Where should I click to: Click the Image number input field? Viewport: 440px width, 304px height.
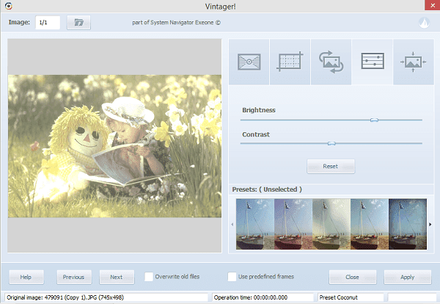pos(48,23)
